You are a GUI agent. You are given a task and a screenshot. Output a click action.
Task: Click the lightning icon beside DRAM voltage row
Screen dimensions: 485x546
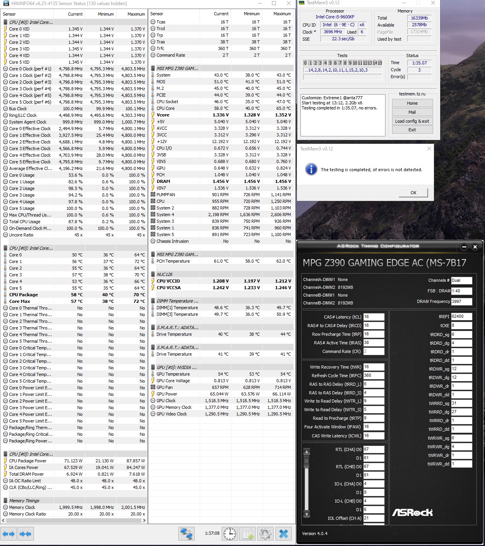pyautogui.click(x=153, y=181)
